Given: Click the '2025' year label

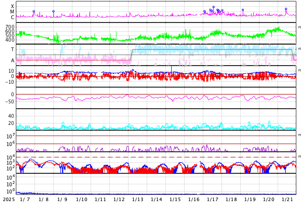Looking at the screenshot, I should click(x=9, y=199).
